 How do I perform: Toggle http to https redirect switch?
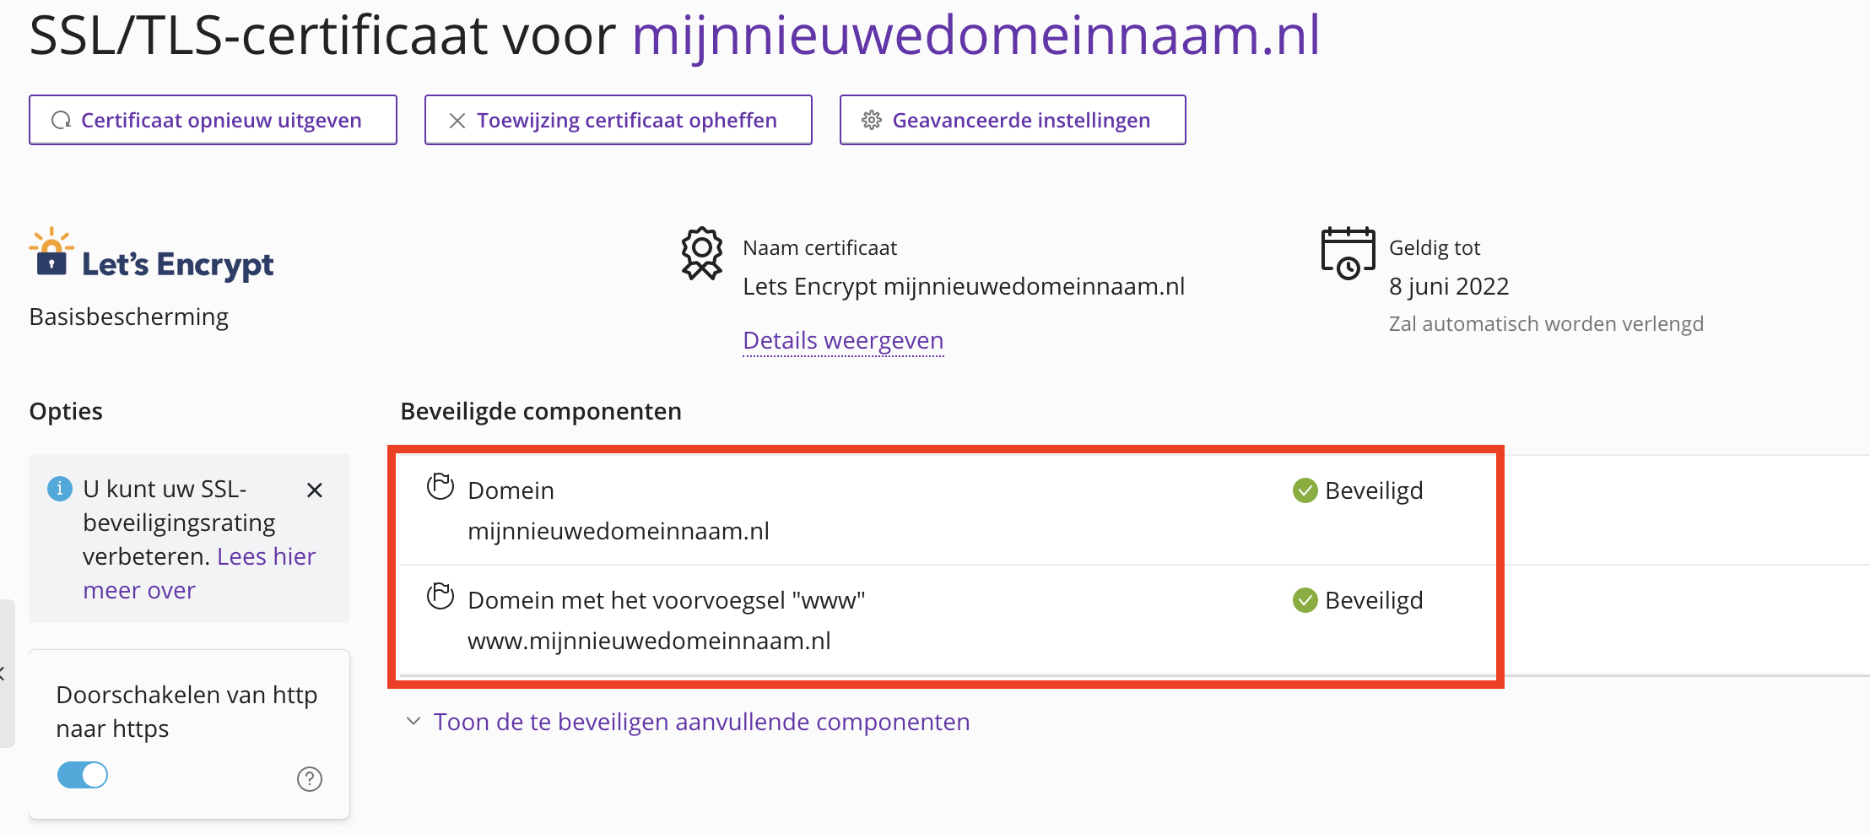pos(83,775)
